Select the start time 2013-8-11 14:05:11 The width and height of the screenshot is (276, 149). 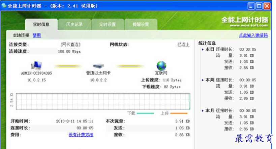pos(74,121)
